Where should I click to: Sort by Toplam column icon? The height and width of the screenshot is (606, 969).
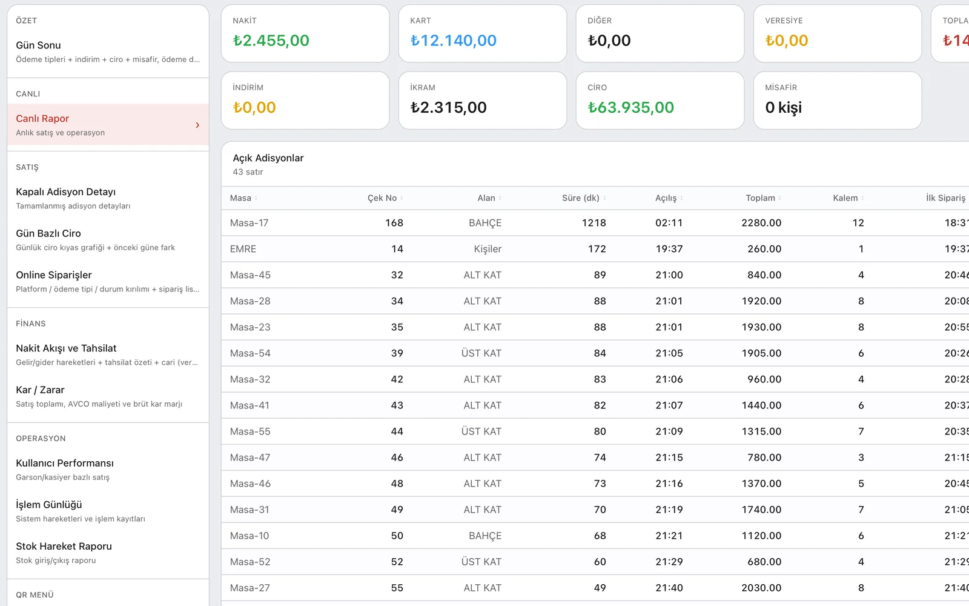pyautogui.click(x=780, y=198)
